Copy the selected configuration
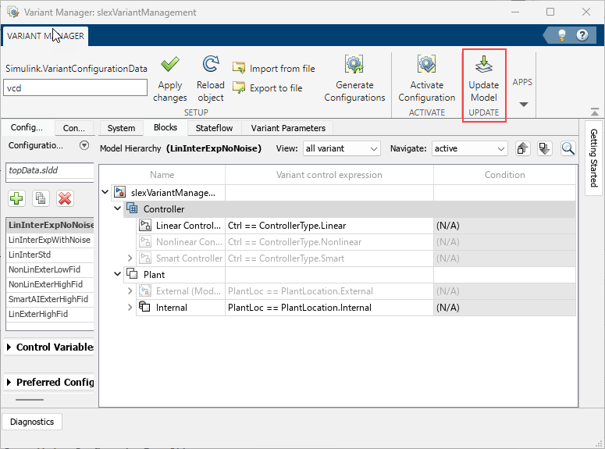The width and height of the screenshot is (605, 449). (x=41, y=198)
